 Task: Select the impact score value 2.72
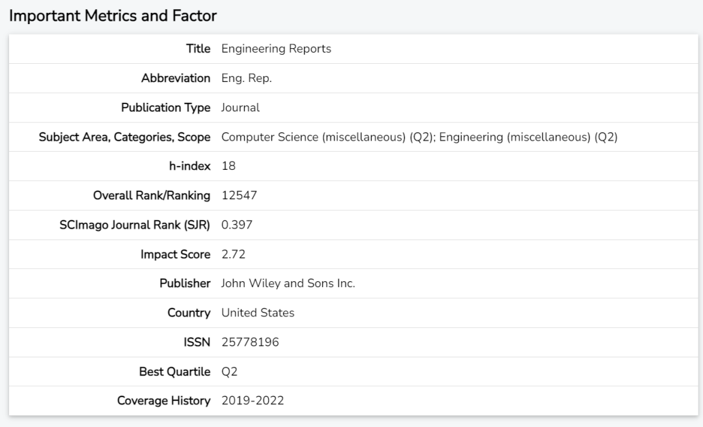233,254
